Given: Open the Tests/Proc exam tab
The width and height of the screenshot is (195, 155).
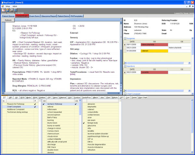Looking at the screenshot, I should 86,97.
